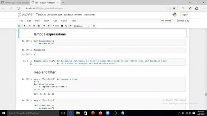
Task: Select the map and filter heading
Action: coord(45,72)
